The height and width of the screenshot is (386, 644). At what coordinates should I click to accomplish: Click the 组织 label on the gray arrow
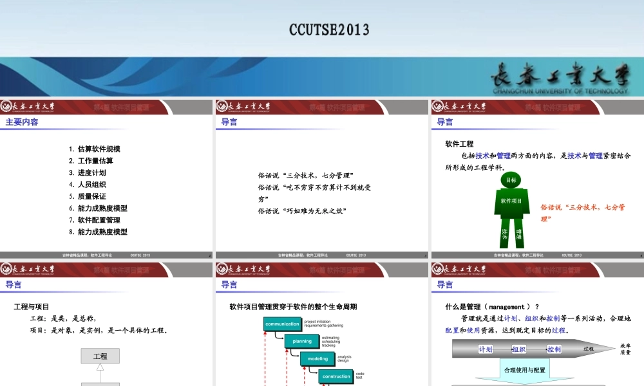518,349
